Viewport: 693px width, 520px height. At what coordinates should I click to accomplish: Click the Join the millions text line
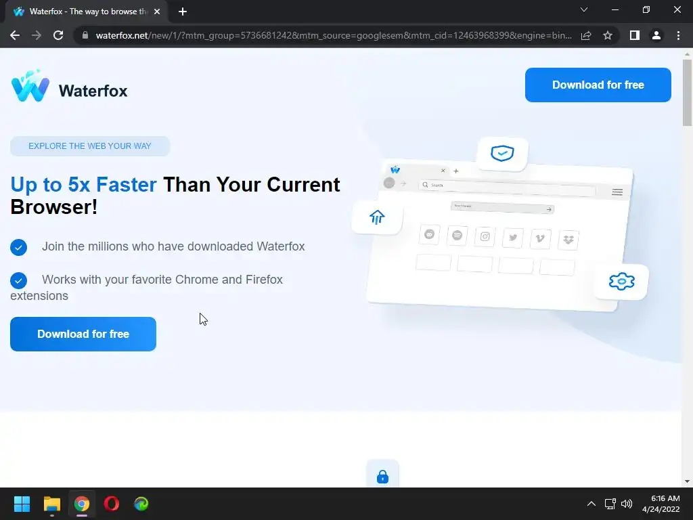click(173, 246)
